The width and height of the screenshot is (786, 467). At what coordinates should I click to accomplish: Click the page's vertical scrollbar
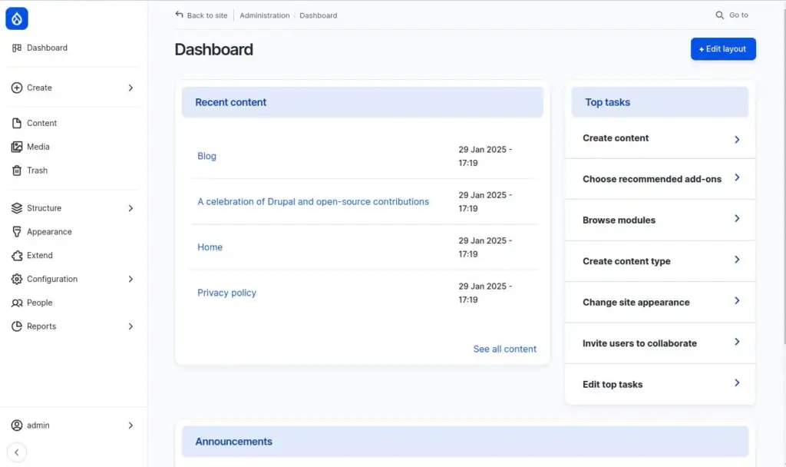coord(782,154)
